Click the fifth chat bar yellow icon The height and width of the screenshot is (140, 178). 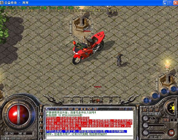(77, 109)
